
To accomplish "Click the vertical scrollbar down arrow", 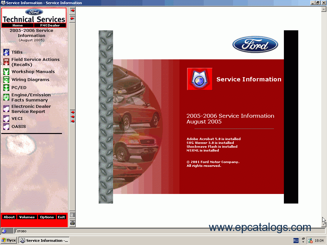I will (x=324, y=225).
